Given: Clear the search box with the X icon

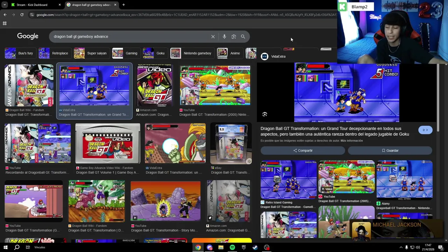Looking at the screenshot, I should [213, 36].
